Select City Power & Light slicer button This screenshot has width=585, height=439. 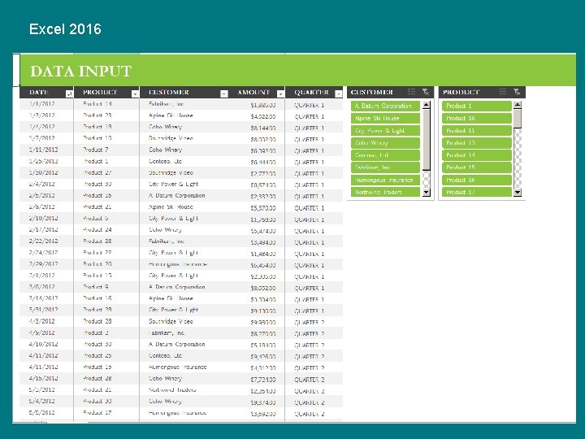(385, 131)
